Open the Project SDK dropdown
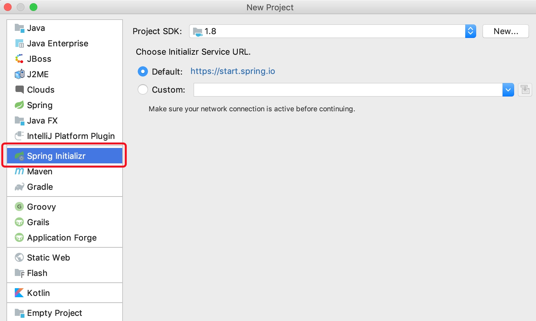536x321 pixels. point(333,31)
